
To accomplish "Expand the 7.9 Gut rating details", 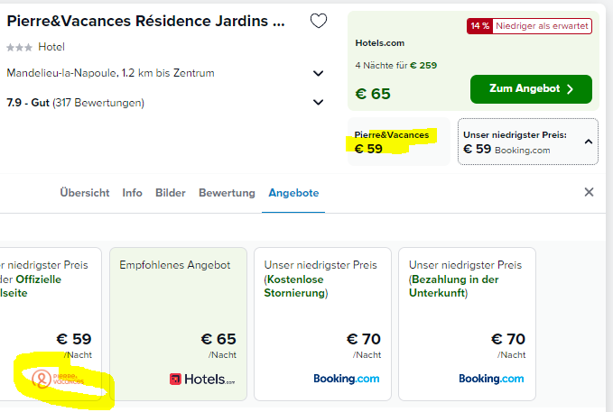I will [318, 102].
